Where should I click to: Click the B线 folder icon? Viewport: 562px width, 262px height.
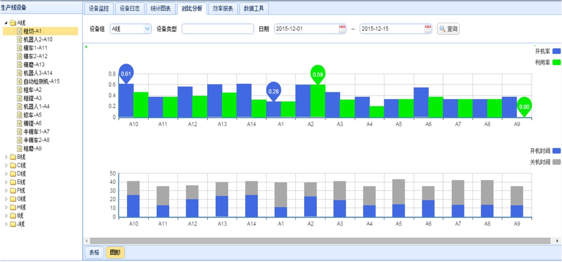pos(13,157)
